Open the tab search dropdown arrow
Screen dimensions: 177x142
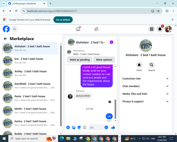(x=4, y=4)
